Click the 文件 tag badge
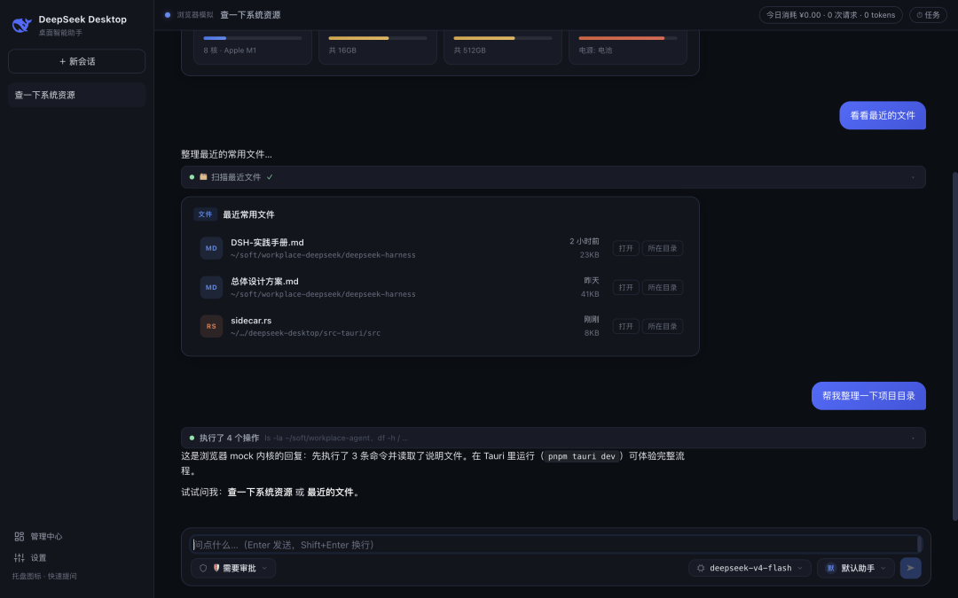 [x=205, y=214]
